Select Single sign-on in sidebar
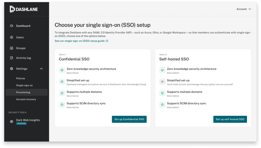The height and width of the screenshot is (148, 261). (x=24, y=85)
